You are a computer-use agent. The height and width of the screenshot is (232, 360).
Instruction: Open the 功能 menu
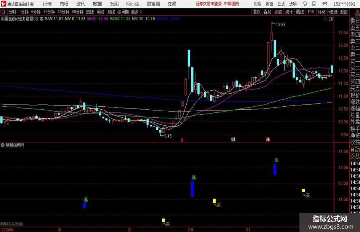tap(258, 4)
